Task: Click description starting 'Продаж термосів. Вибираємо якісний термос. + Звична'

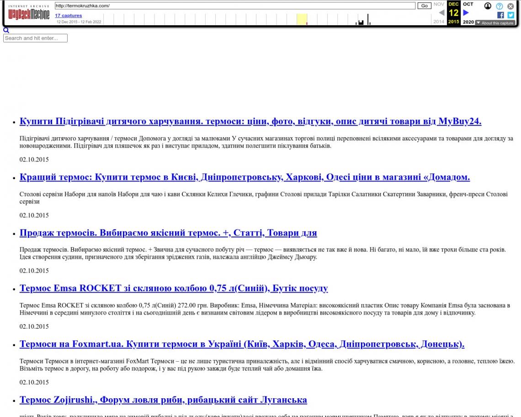Action: 263,253
